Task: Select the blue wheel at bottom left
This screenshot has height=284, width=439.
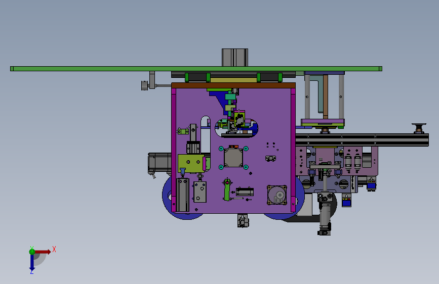Action: tap(168, 196)
